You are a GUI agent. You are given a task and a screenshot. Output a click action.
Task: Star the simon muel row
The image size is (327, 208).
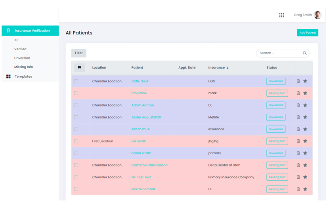coord(305,129)
